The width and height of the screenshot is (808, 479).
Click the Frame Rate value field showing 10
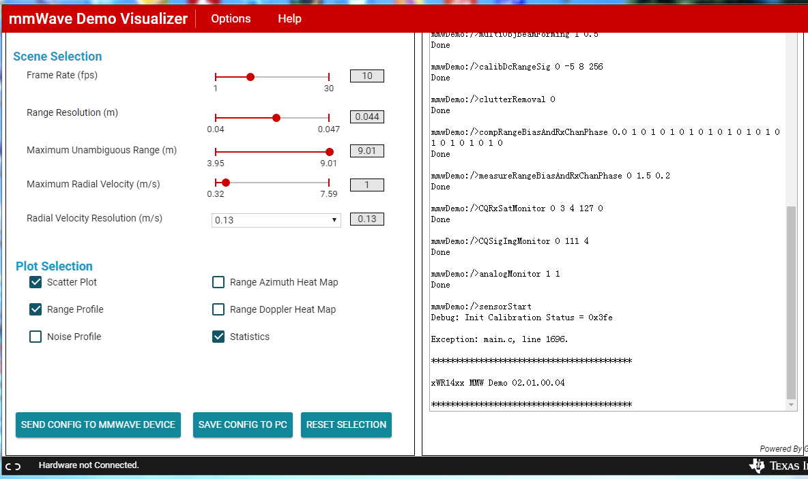point(367,76)
